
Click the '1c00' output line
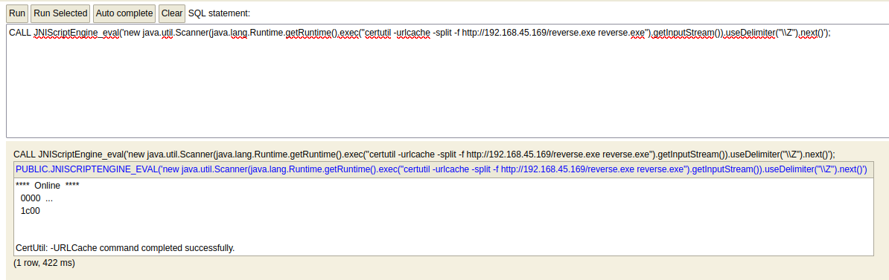[x=30, y=210]
